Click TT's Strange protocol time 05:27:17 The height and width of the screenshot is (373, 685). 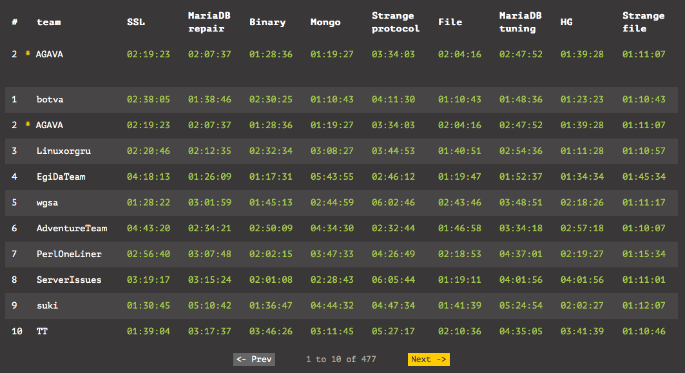tap(393, 331)
